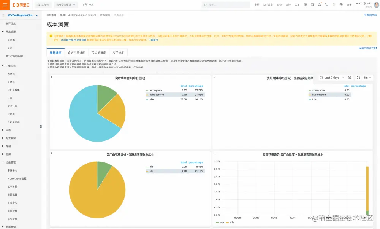The width and height of the screenshot is (380, 229).
Task: Open 定时任务 in sidebar
Action: [13, 106]
